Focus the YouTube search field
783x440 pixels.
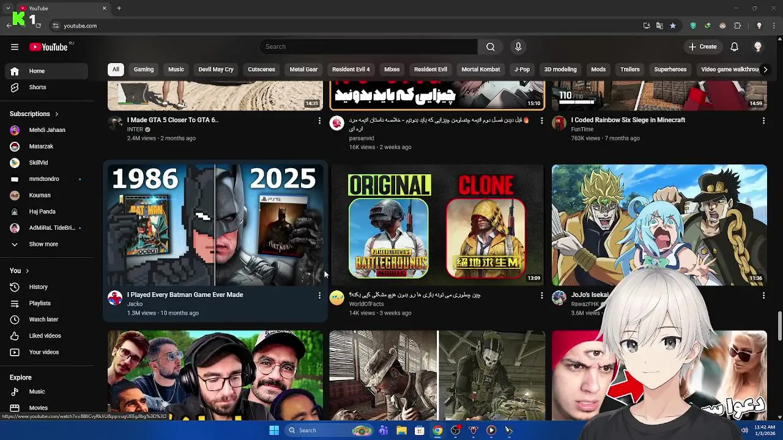coord(369,47)
